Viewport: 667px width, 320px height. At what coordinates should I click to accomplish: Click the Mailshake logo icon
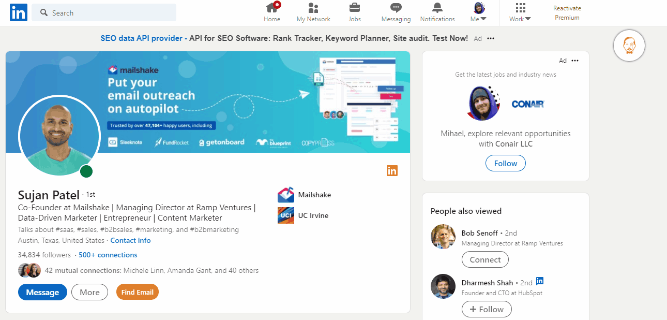coord(286,195)
